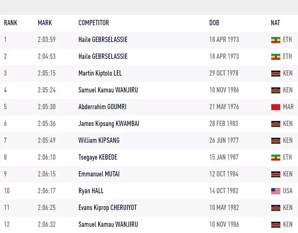The height and width of the screenshot is (233, 298).
Task: Sort by the RANK column header
Action: click(11, 23)
